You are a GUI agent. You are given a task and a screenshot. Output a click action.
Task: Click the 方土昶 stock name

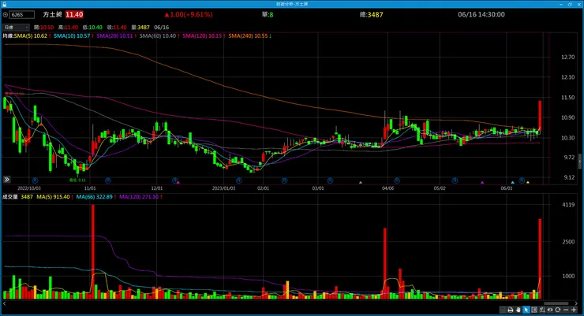tap(52, 14)
